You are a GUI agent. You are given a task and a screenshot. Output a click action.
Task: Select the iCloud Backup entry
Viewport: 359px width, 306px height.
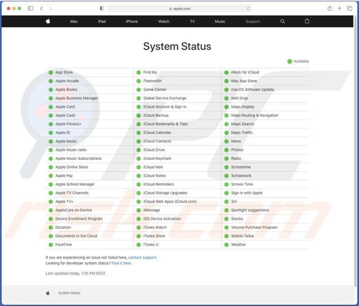click(x=156, y=115)
